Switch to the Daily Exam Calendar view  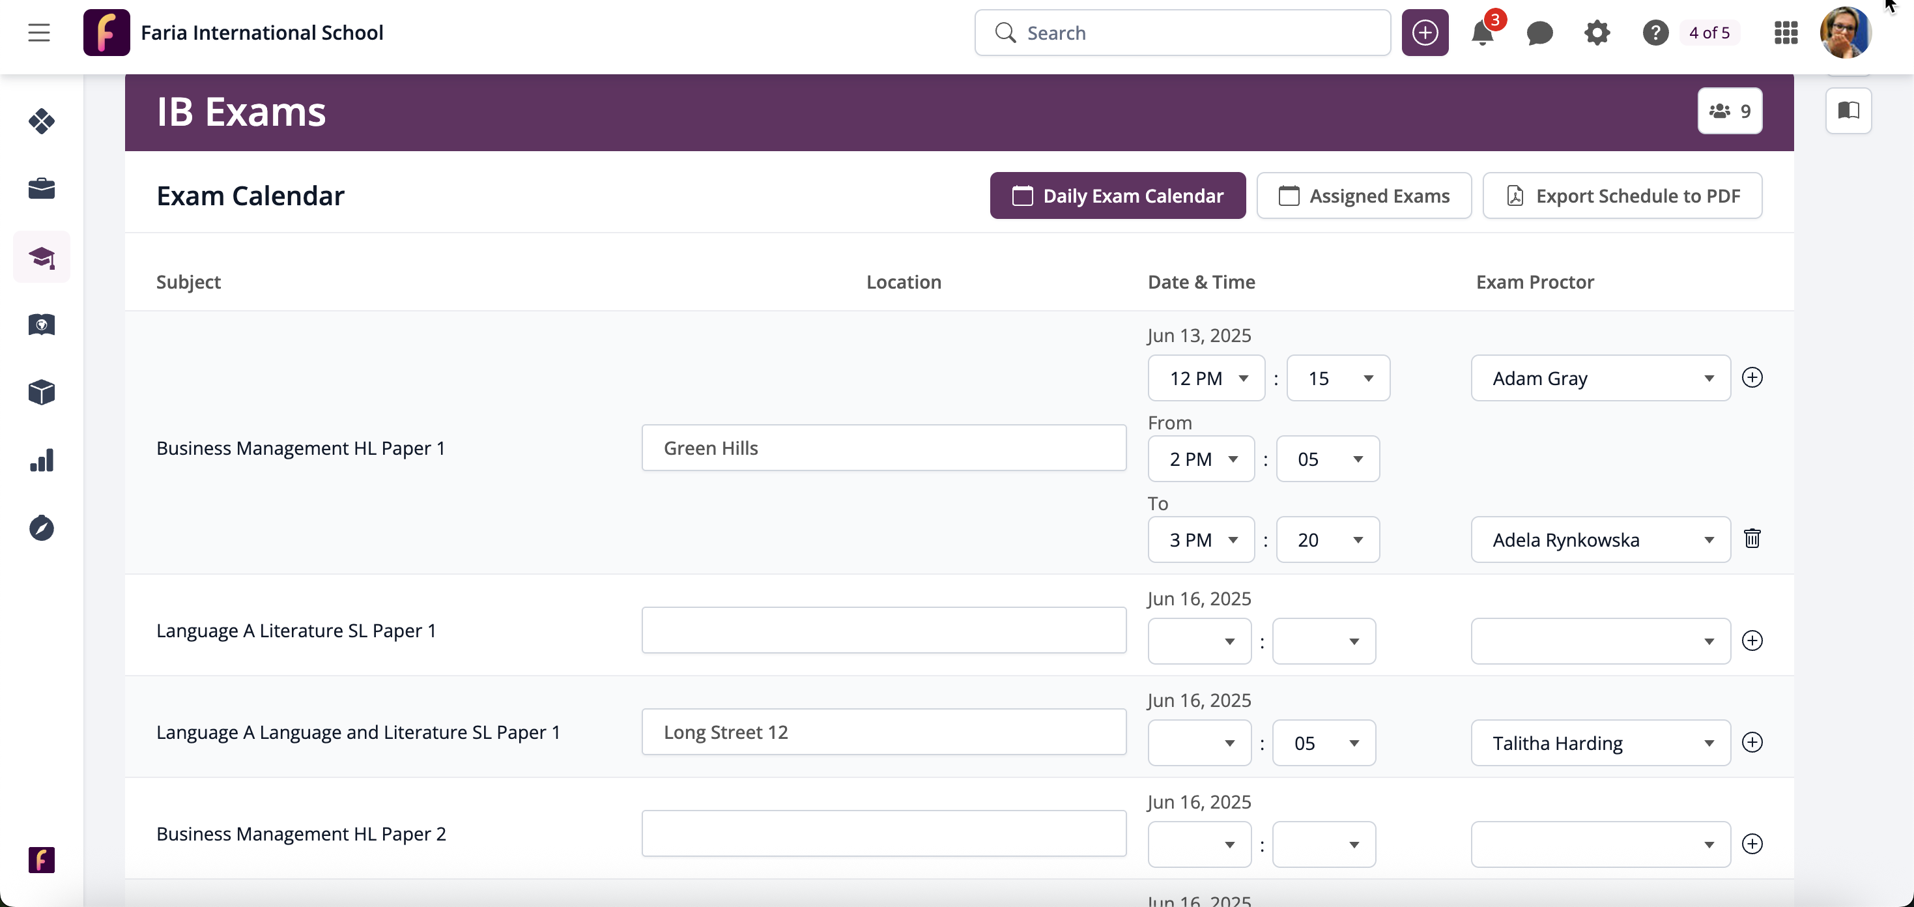tap(1117, 195)
